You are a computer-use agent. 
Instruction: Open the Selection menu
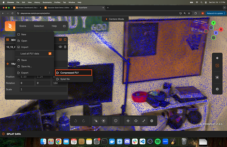click(39, 26)
